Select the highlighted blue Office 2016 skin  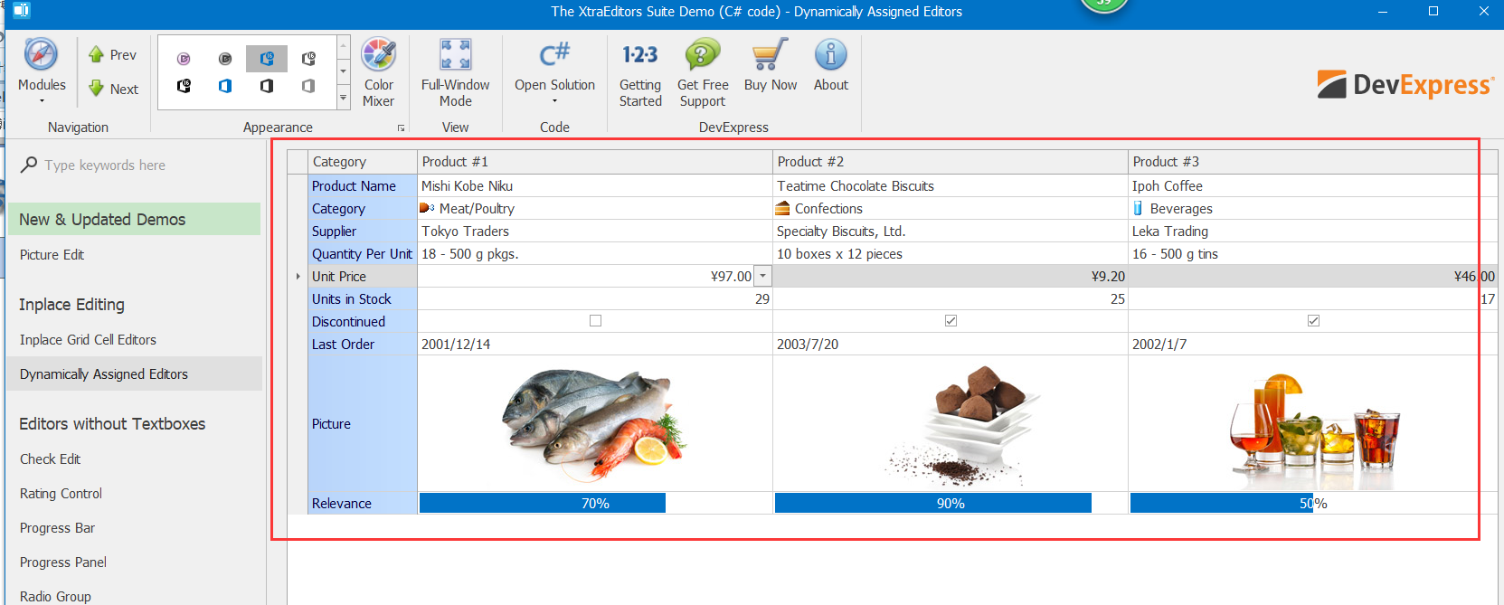point(267,59)
